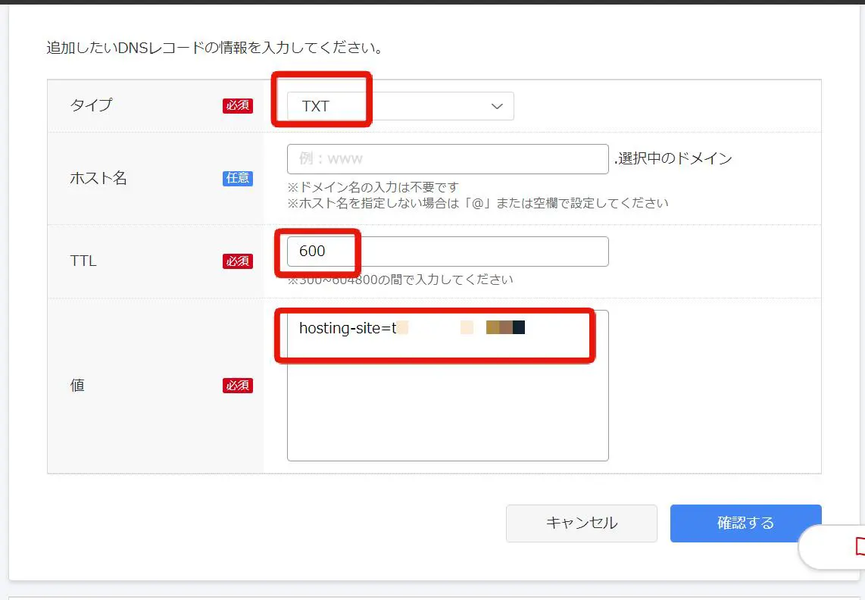This screenshot has height=600, width=865.
Task: Click the 必須 badge in the 値 row
Action: click(x=237, y=386)
